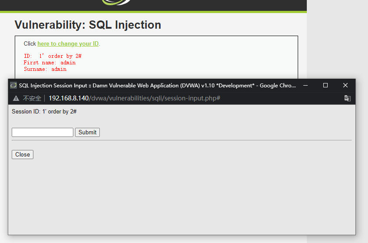Click the '不安全' security label
Image resolution: width=368 pixels, height=243 pixels.
32,98
